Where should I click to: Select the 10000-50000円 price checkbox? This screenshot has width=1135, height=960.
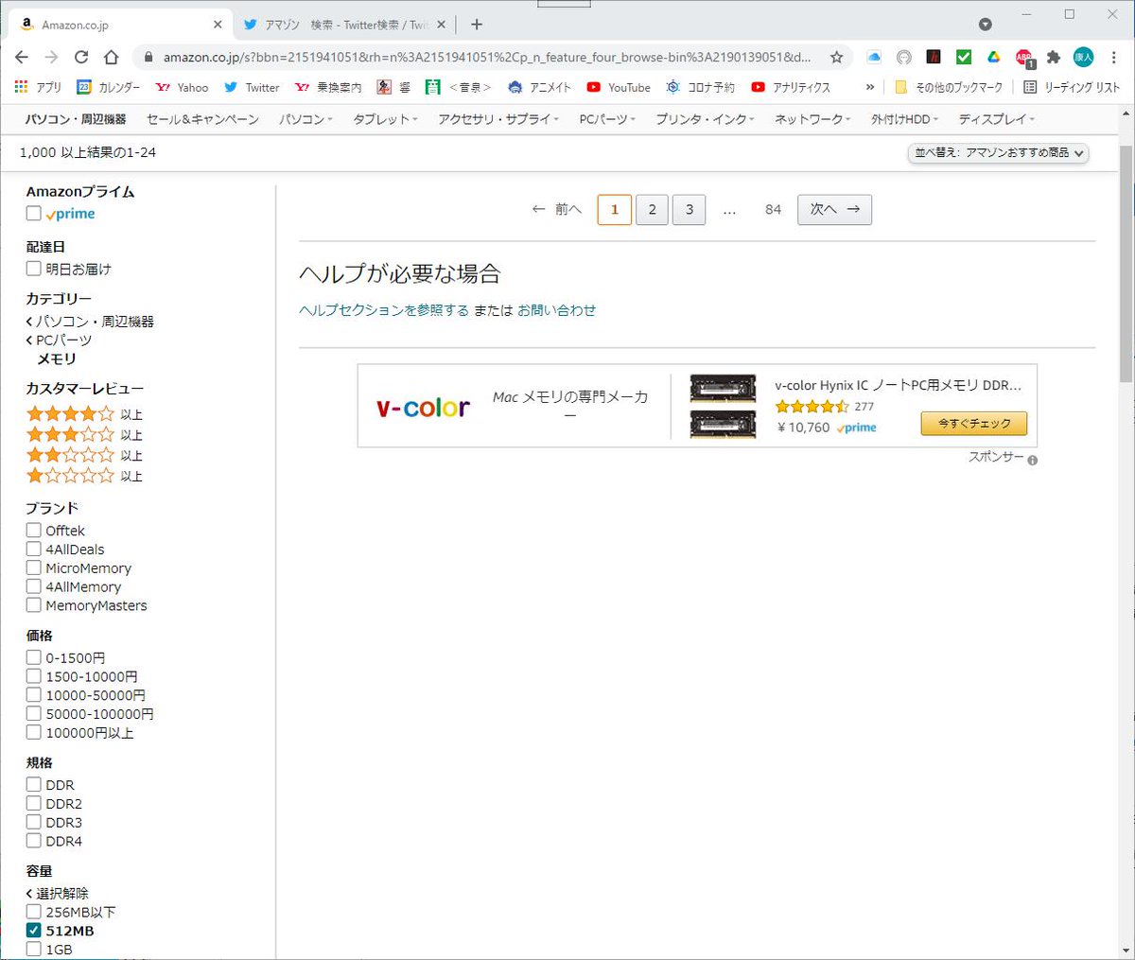(34, 695)
